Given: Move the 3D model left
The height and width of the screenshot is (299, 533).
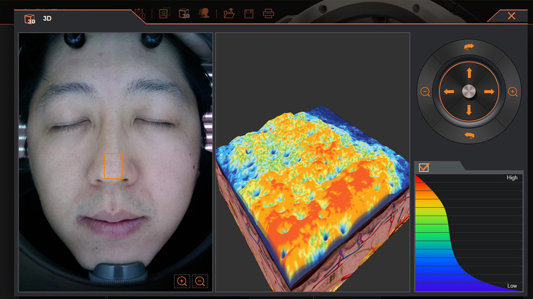Looking at the screenshot, I should coord(449,92).
